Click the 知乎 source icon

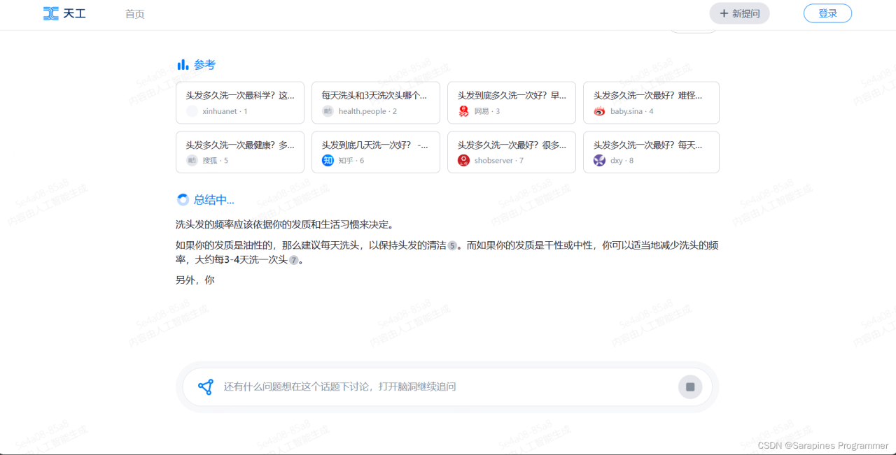pyautogui.click(x=328, y=160)
